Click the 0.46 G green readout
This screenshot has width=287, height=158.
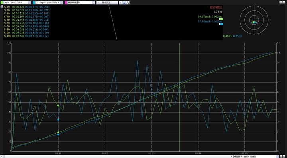(x=227, y=36)
